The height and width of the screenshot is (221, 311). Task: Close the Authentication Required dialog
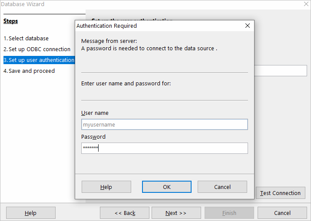(x=248, y=26)
